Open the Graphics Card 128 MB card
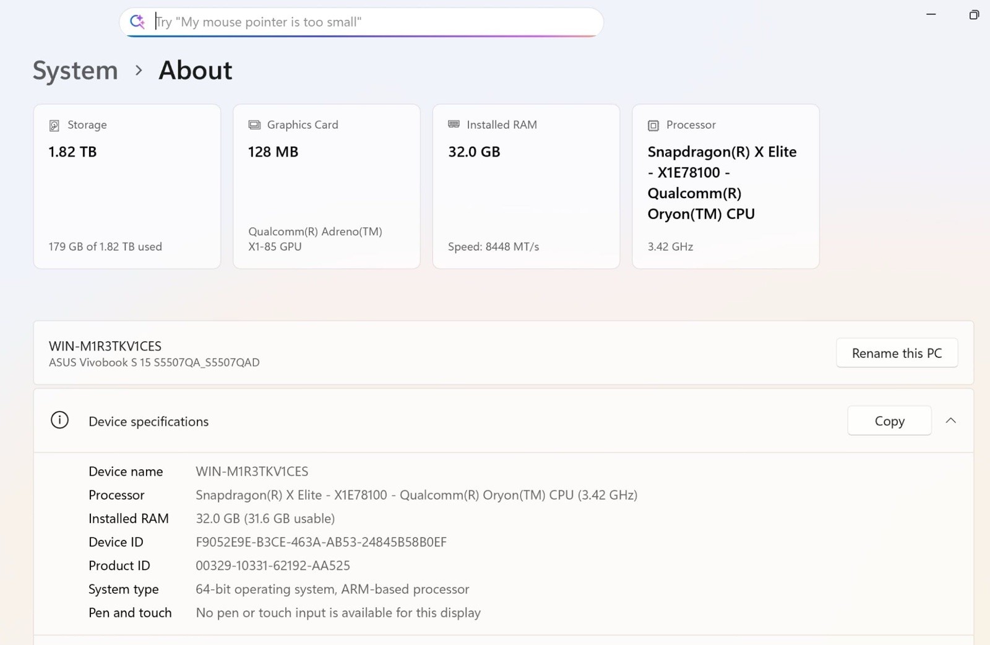The image size is (990, 645). (327, 186)
